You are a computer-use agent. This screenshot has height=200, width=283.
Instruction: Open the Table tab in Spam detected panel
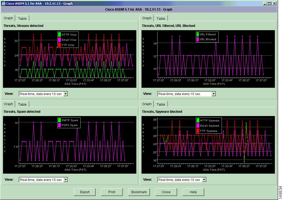point(22,105)
